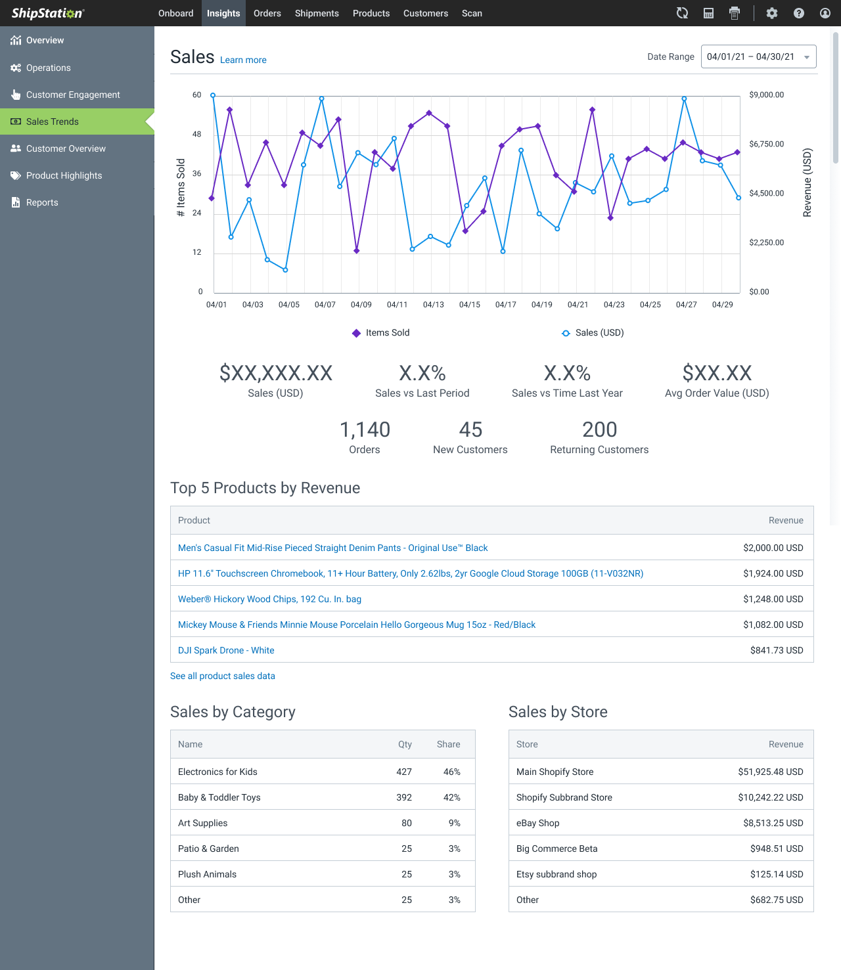Click the print queue icon

tap(735, 13)
